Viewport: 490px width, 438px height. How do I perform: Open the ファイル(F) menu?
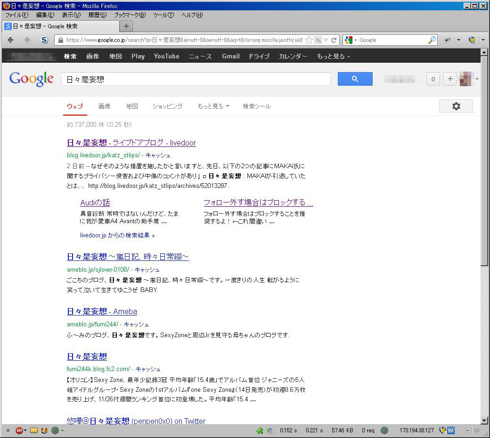pos(16,15)
